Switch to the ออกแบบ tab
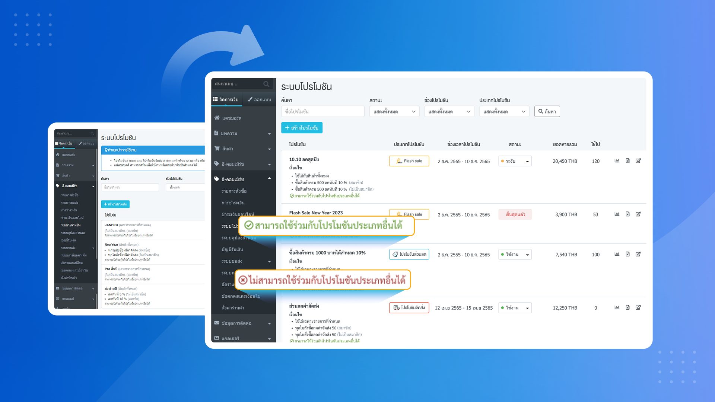Viewport: 715px width, 402px height. tap(259, 99)
